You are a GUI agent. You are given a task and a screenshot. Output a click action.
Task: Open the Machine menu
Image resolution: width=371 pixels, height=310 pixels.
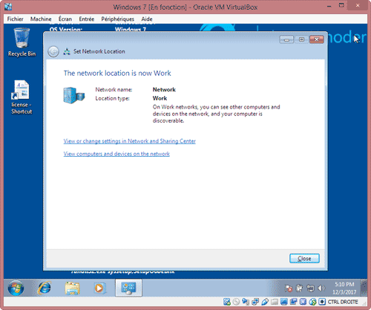[x=41, y=19]
